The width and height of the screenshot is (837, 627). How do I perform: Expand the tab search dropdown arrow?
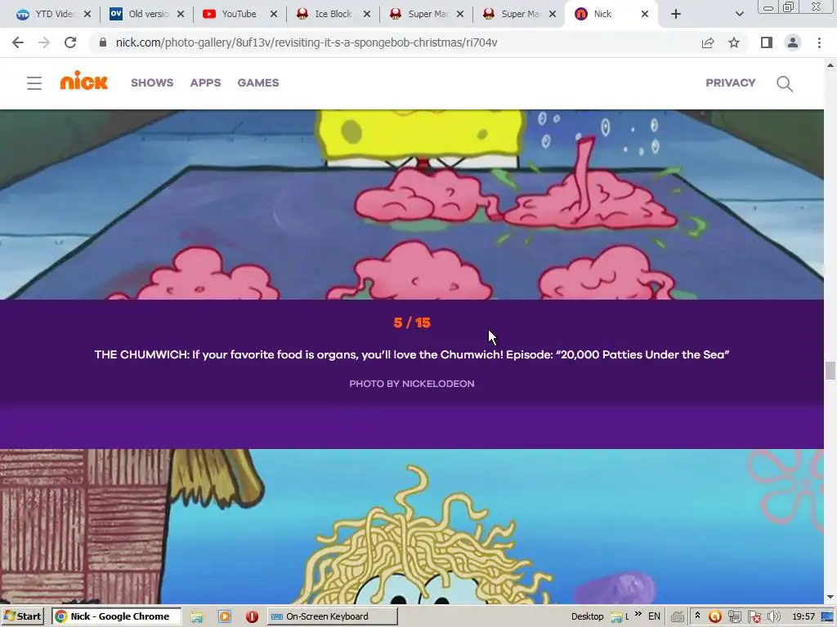[739, 14]
